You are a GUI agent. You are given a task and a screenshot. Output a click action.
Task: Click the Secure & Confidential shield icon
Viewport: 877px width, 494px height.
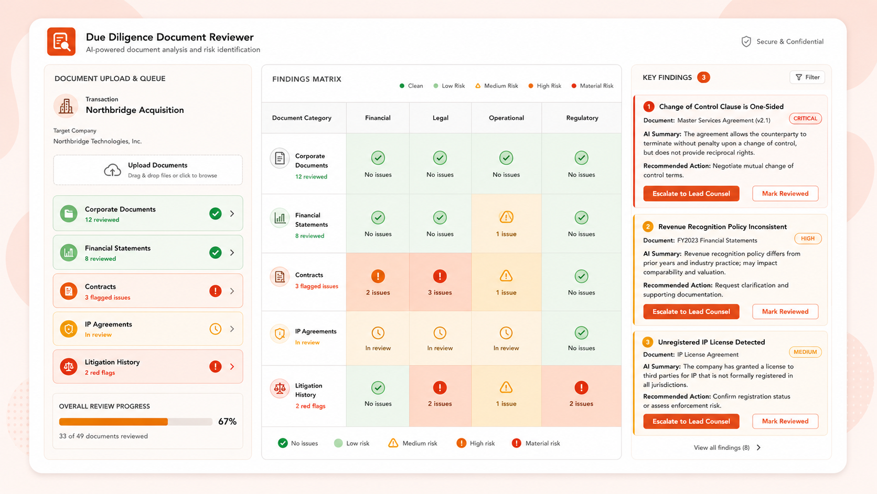click(746, 41)
